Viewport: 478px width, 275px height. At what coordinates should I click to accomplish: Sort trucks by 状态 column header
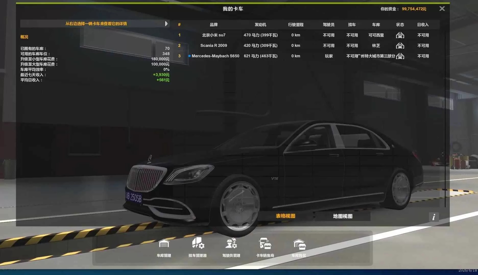[400, 25]
